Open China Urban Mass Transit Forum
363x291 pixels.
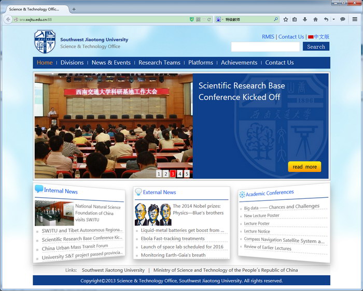(75, 248)
